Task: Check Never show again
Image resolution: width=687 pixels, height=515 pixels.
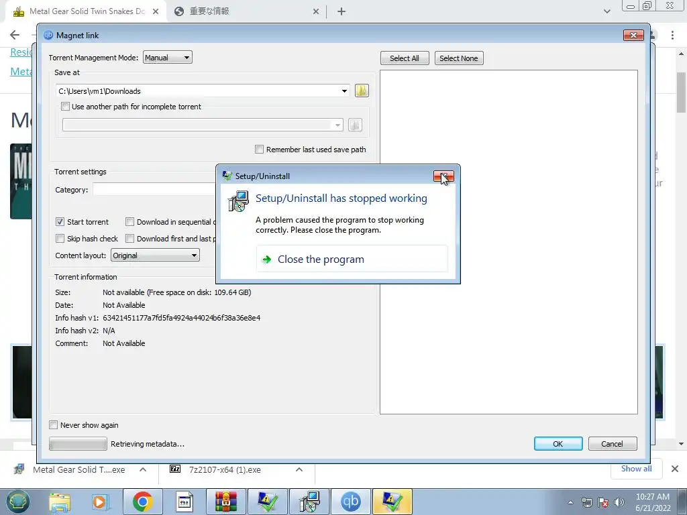Action: (54, 424)
